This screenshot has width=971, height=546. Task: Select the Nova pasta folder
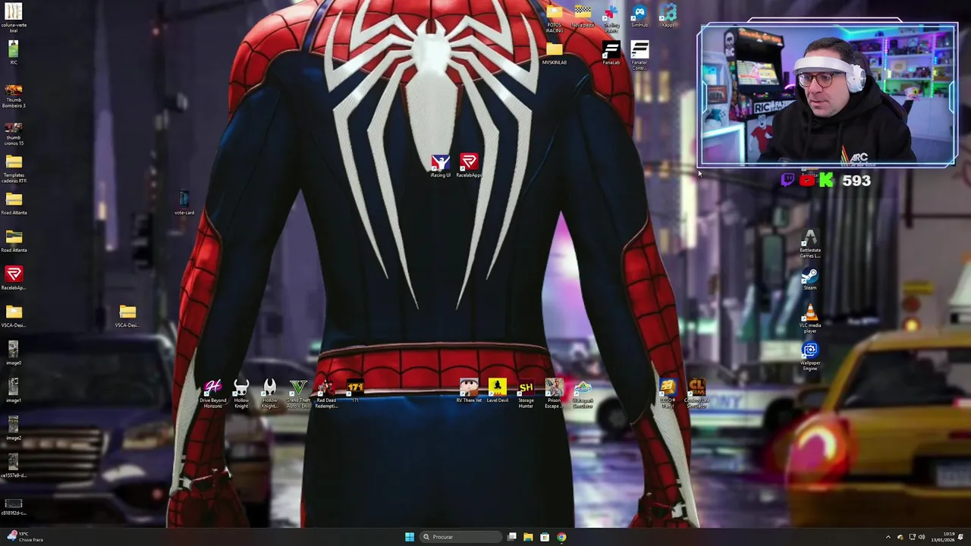pyautogui.click(x=583, y=16)
